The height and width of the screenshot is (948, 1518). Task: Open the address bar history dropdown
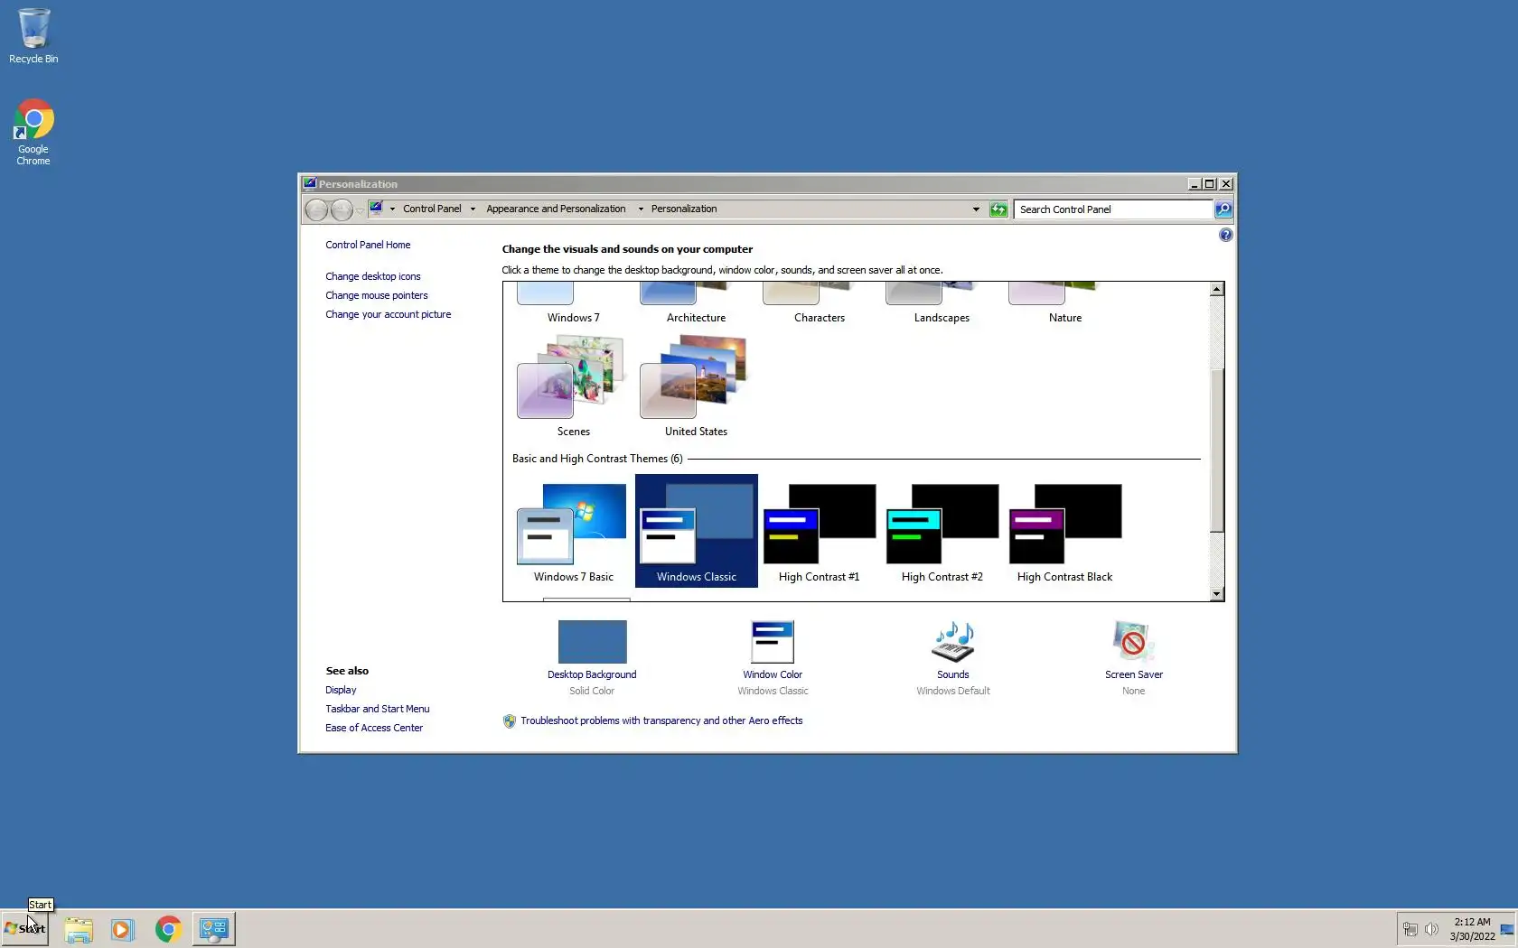point(976,209)
